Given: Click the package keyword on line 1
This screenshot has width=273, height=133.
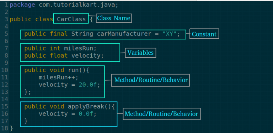Looking at the screenshot, I should (x=22, y=5).
